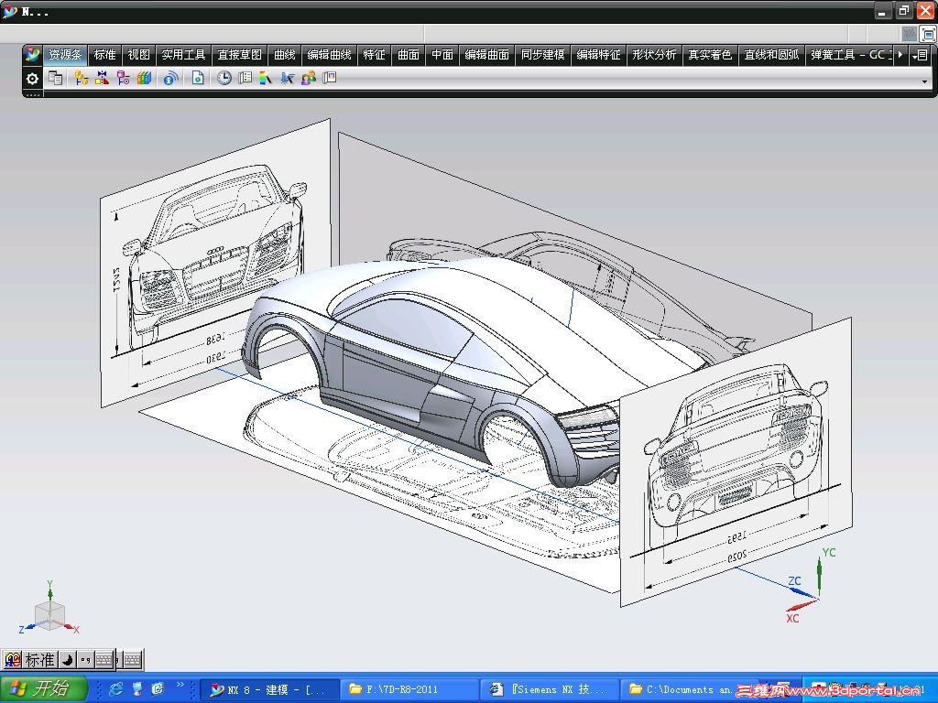938x703 pixels.
Task: Select the 曲线 tab
Action: click(x=284, y=55)
